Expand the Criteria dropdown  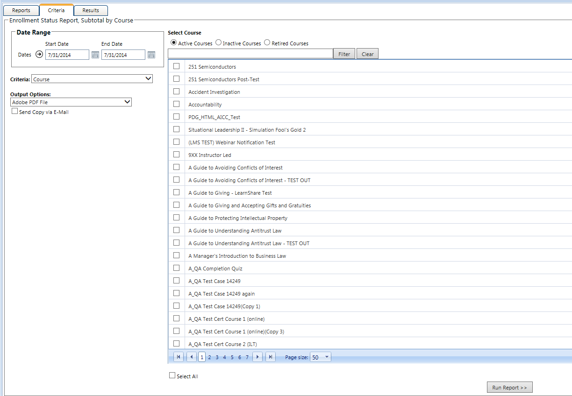92,79
